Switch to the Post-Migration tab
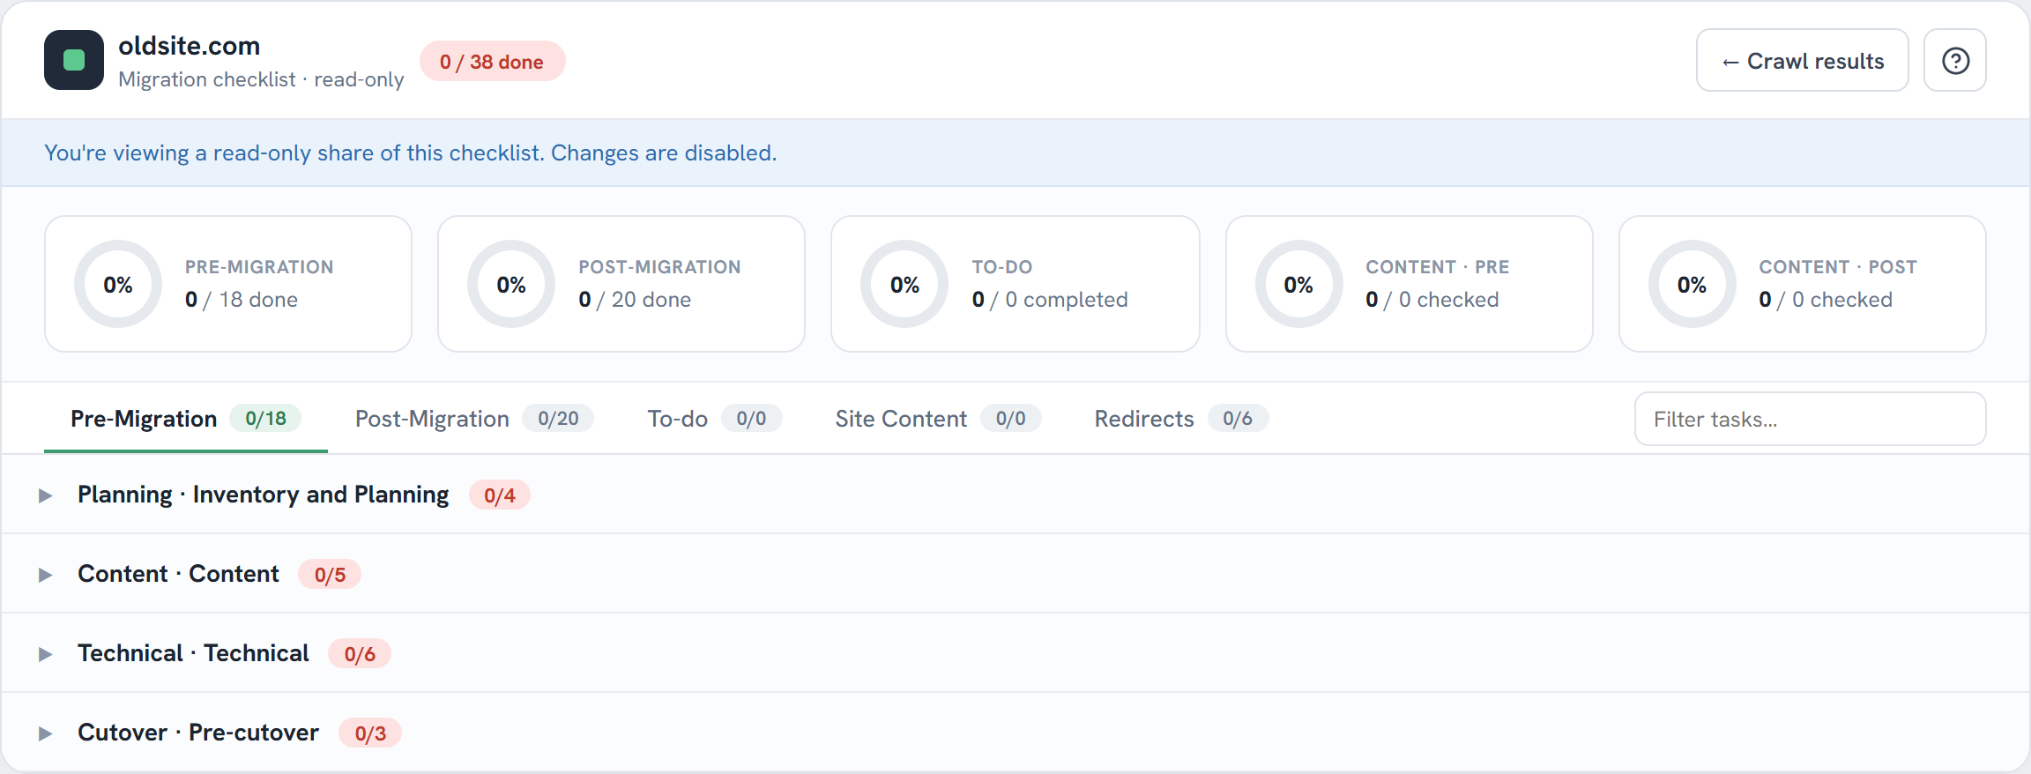 tap(474, 419)
